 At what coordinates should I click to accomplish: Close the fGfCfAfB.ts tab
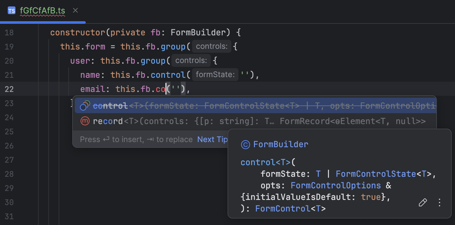[x=75, y=10]
